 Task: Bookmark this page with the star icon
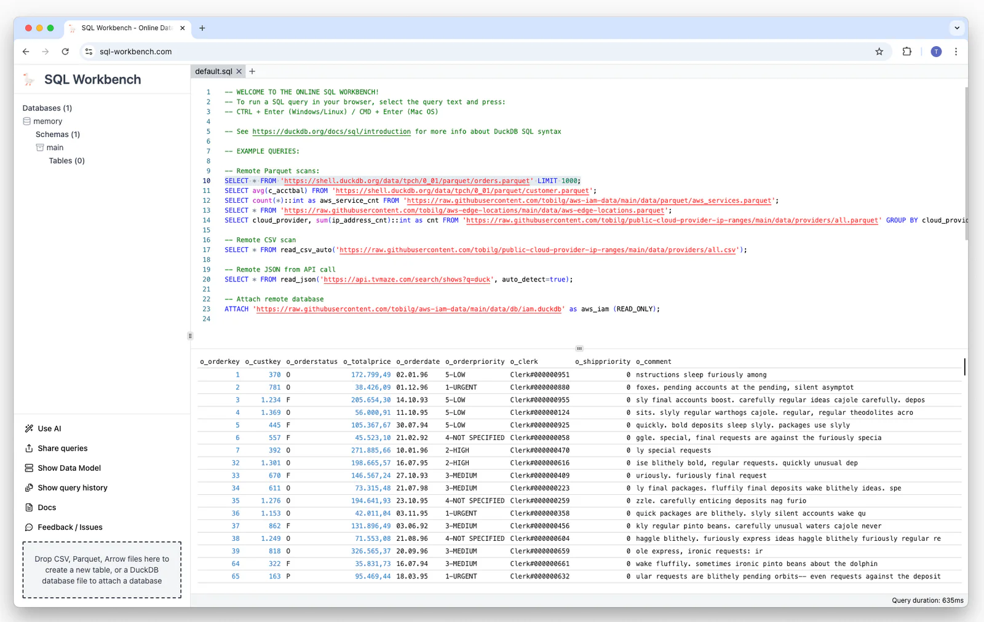(879, 52)
